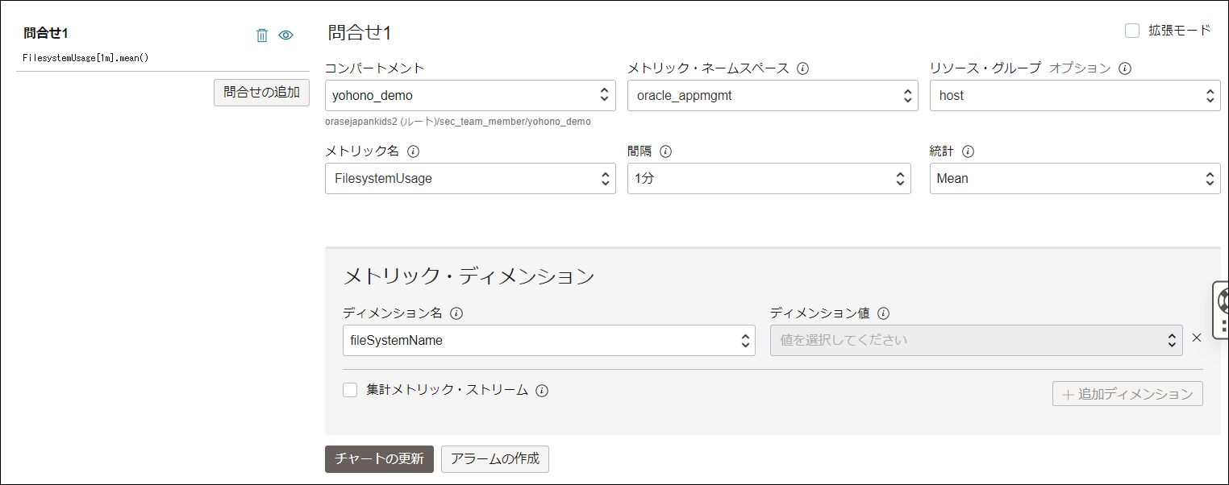Click info icon next to メトリック・ネームスペース
The image size is (1229, 485).
[802, 68]
